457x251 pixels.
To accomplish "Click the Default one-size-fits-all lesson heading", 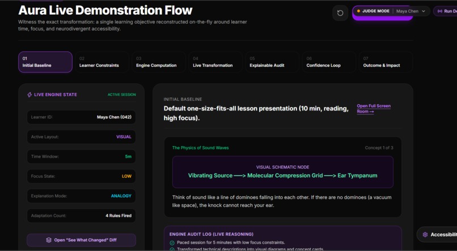I will coord(256,113).
